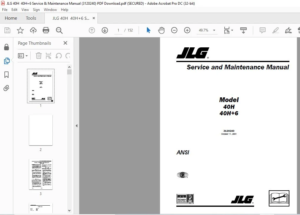Zoom out with the minus circle
This screenshot has height=215, width=300.
(174, 30)
